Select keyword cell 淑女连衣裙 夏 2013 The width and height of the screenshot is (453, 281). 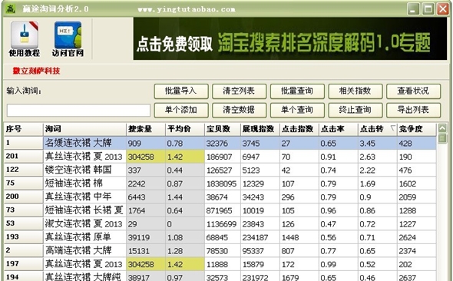click(x=84, y=223)
